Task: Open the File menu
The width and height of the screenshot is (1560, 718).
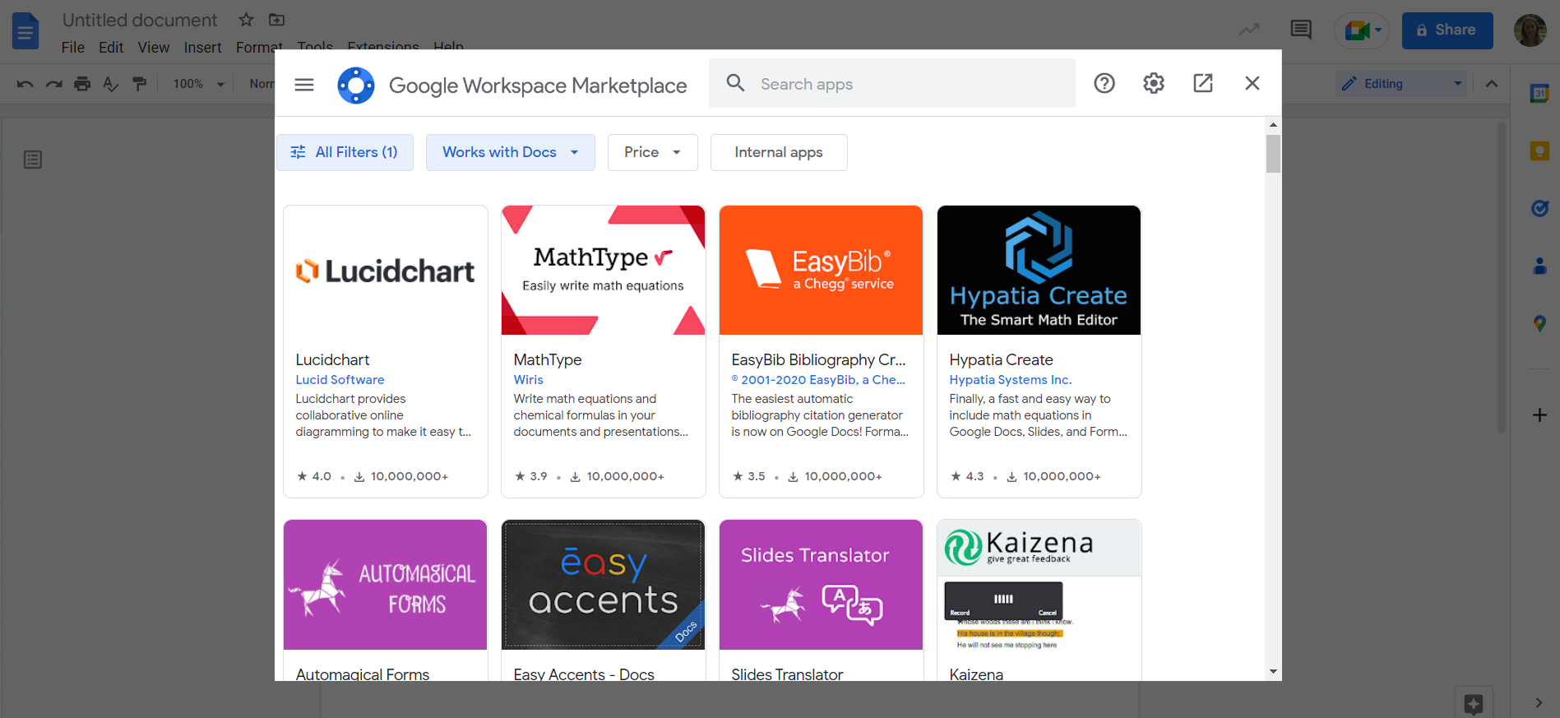Action: [72, 47]
